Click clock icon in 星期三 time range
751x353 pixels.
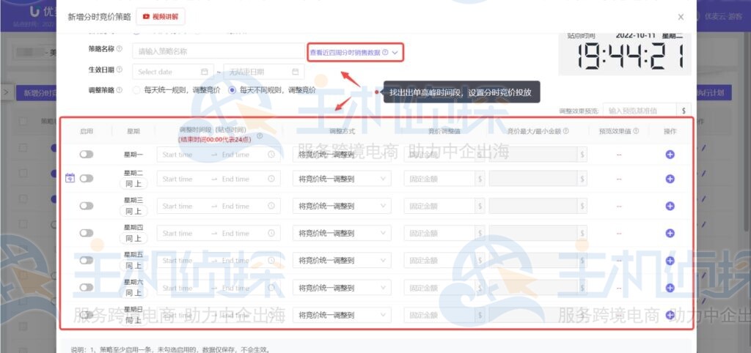(x=271, y=206)
